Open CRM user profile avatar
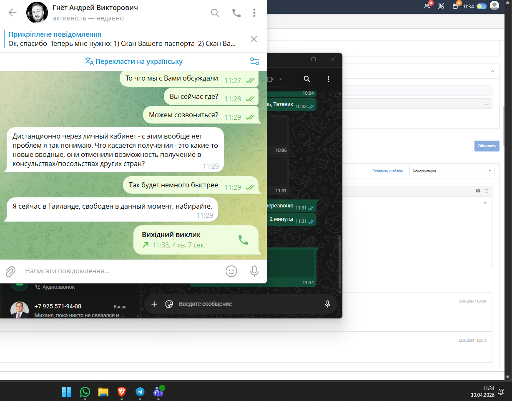 pyautogui.click(x=494, y=5)
